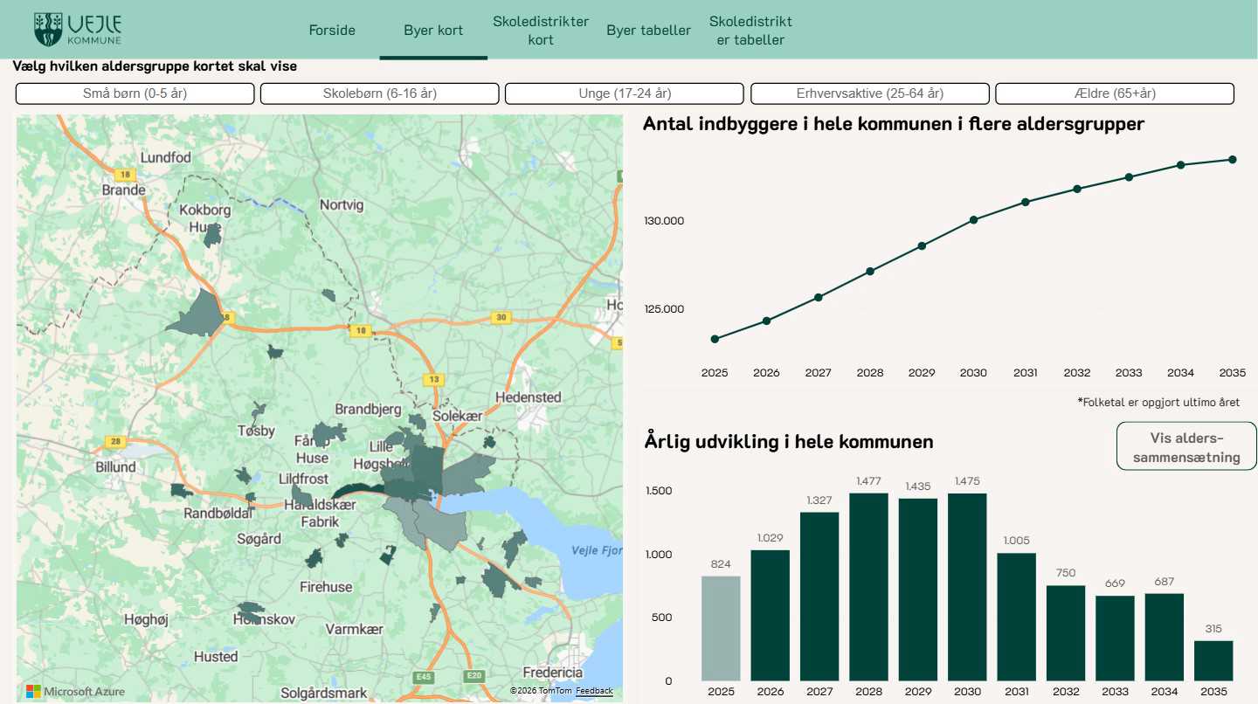Click the 2030 data point on line chart
The height and width of the screenshot is (704, 1258).
point(973,219)
